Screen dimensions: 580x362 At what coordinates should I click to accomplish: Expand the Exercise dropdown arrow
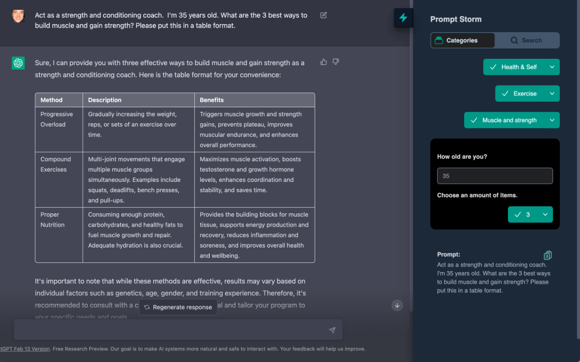tap(552, 94)
